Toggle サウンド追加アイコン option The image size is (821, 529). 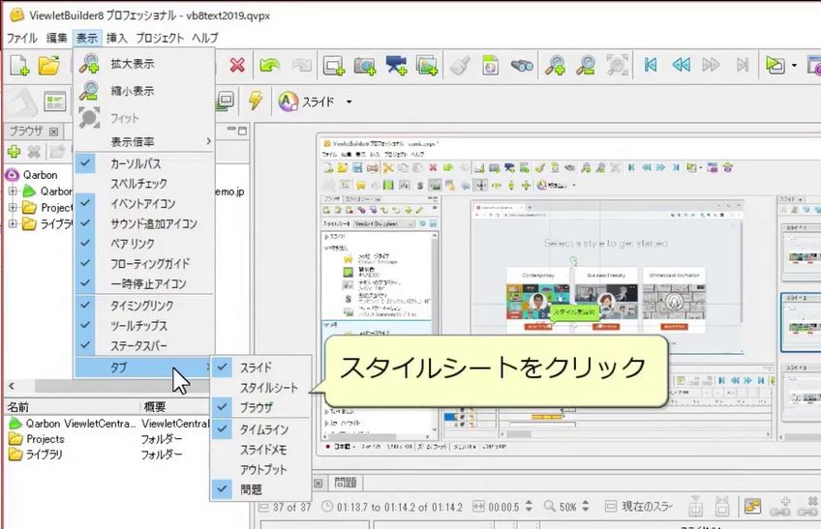pyautogui.click(x=144, y=223)
